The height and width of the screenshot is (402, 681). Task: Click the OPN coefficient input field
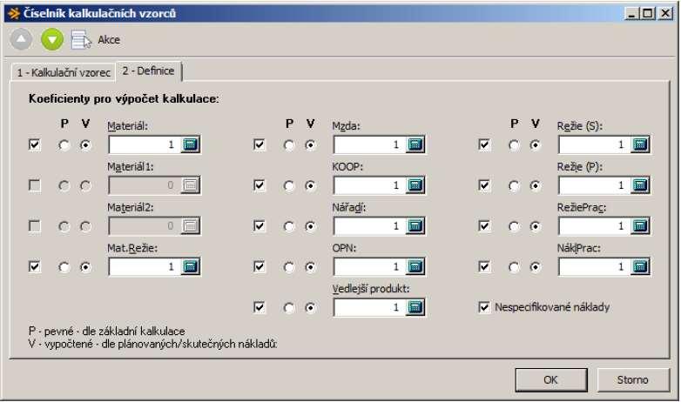coord(369,266)
